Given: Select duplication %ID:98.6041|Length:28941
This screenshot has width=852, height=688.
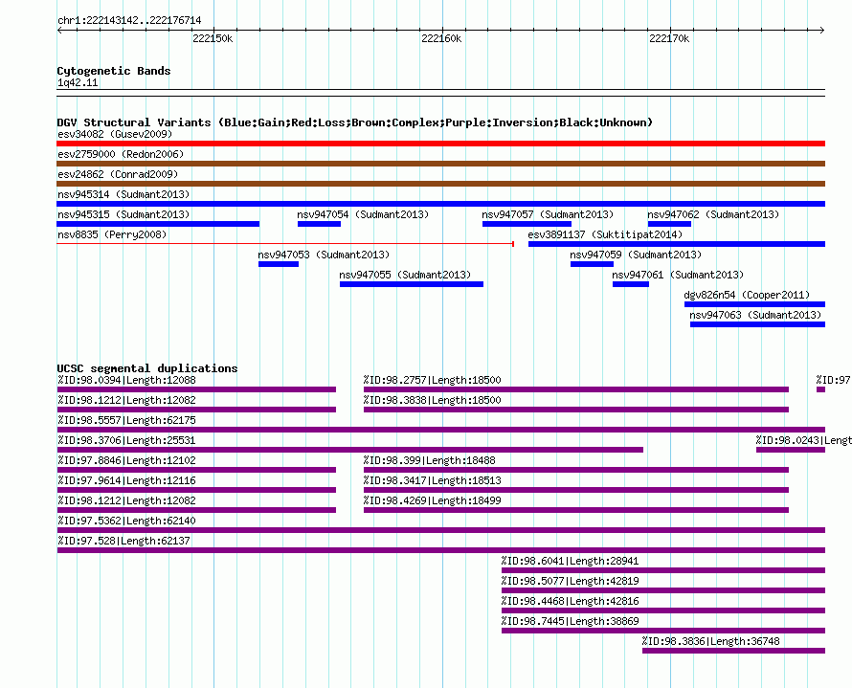Looking at the screenshot, I should [x=663, y=570].
